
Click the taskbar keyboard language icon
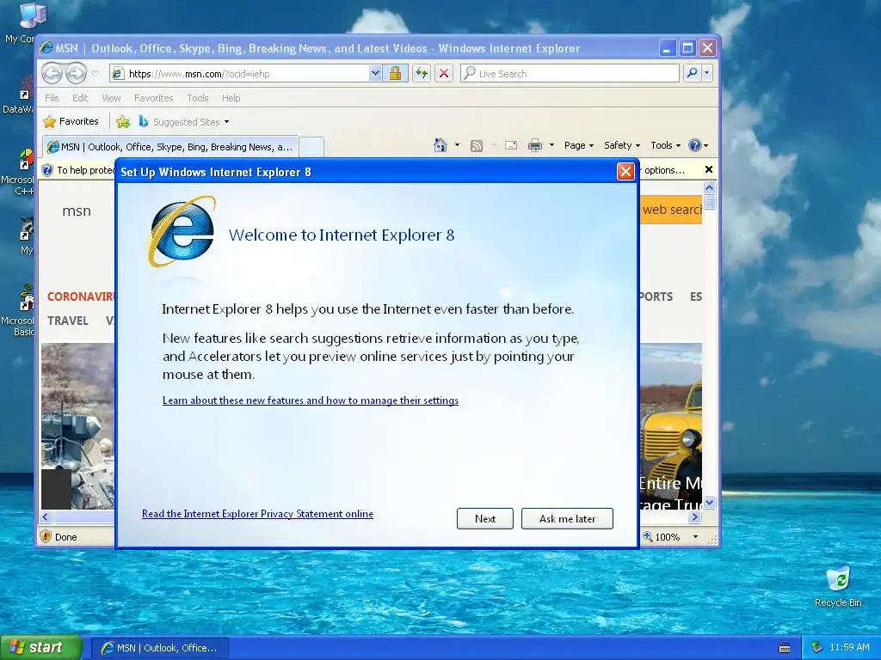(785, 648)
